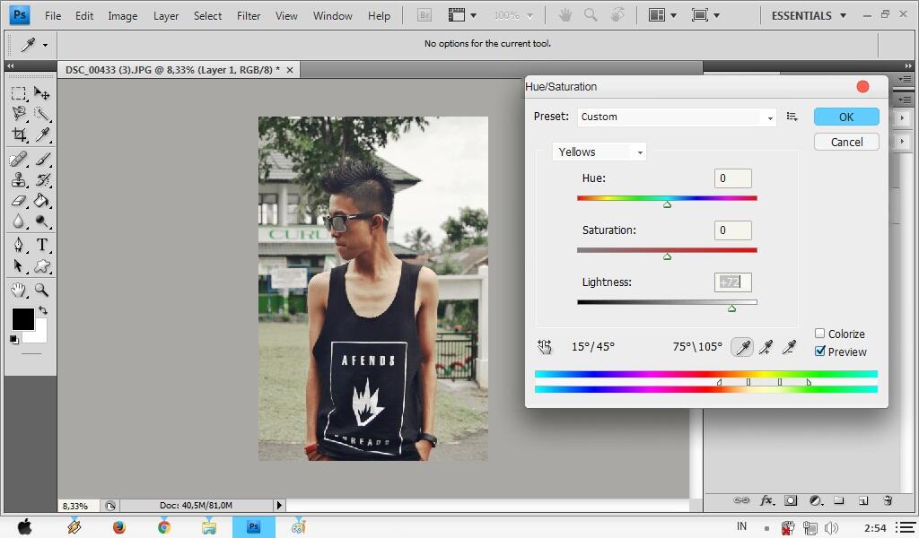Viewport: 919px width, 538px height.
Task: Select the Move tool
Action: point(41,93)
